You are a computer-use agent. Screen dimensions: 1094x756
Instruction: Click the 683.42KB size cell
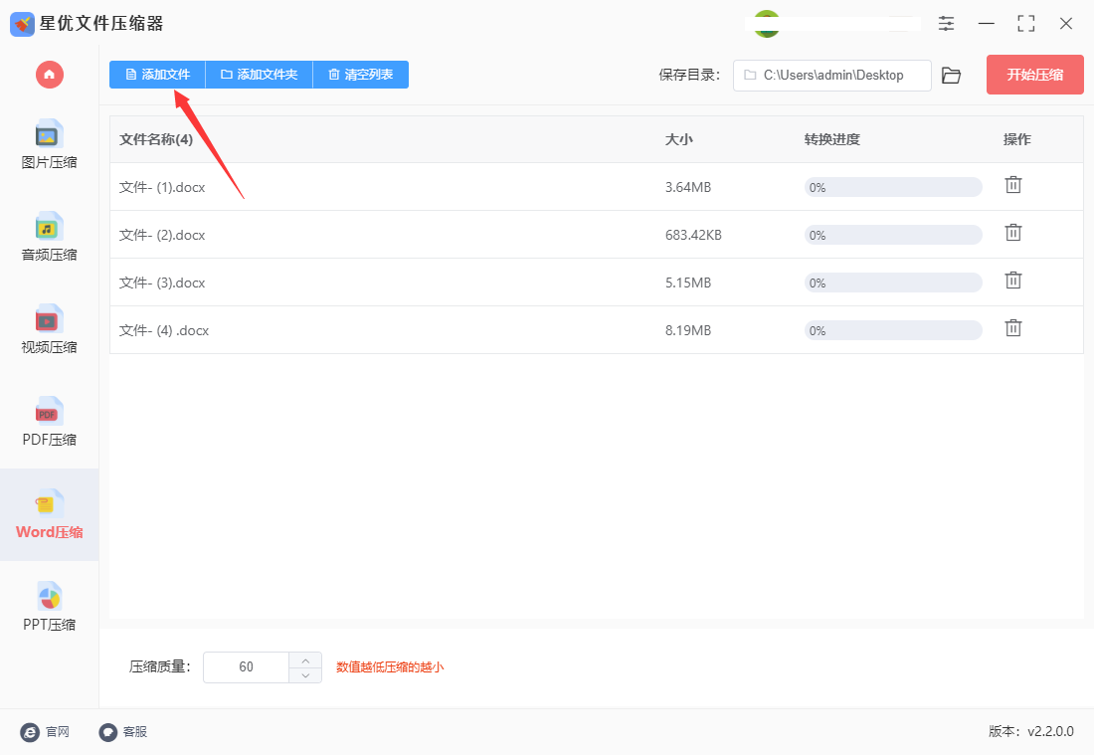pos(693,235)
